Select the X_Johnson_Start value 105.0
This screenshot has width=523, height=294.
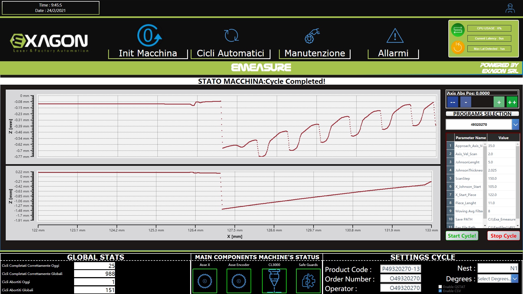(501, 186)
